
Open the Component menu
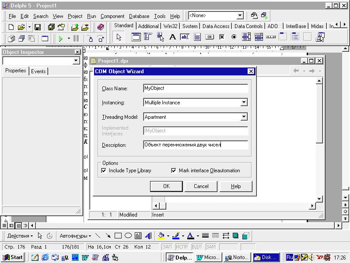tap(112, 16)
